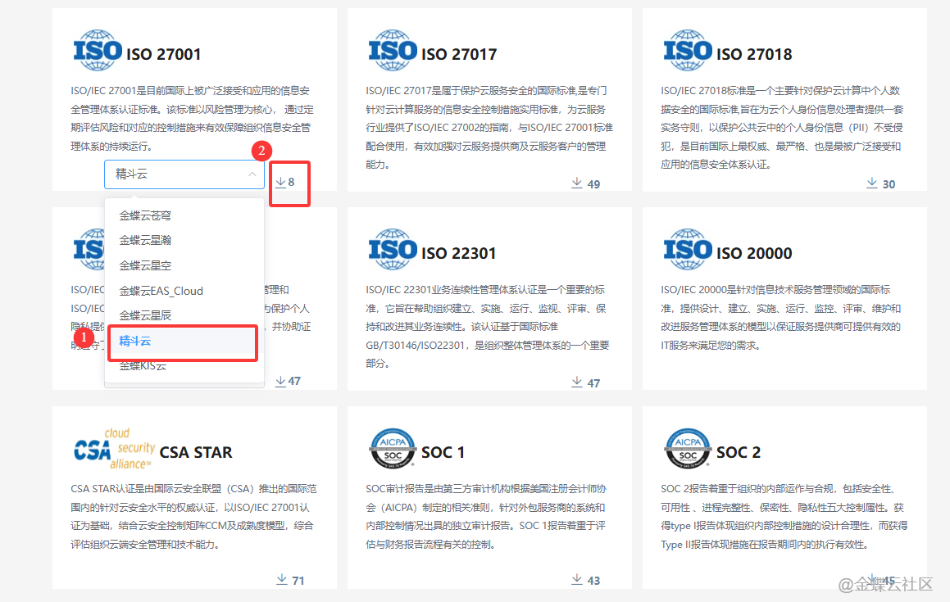Image resolution: width=950 pixels, height=602 pixels.
Task: Click the ISO 27001 download icon
Action: (x=280, y=182)
